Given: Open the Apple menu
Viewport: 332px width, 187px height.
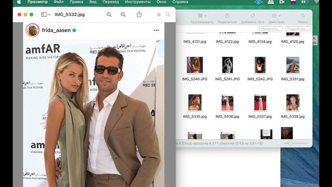Looking at the screenshot, I should pos(19,2).
